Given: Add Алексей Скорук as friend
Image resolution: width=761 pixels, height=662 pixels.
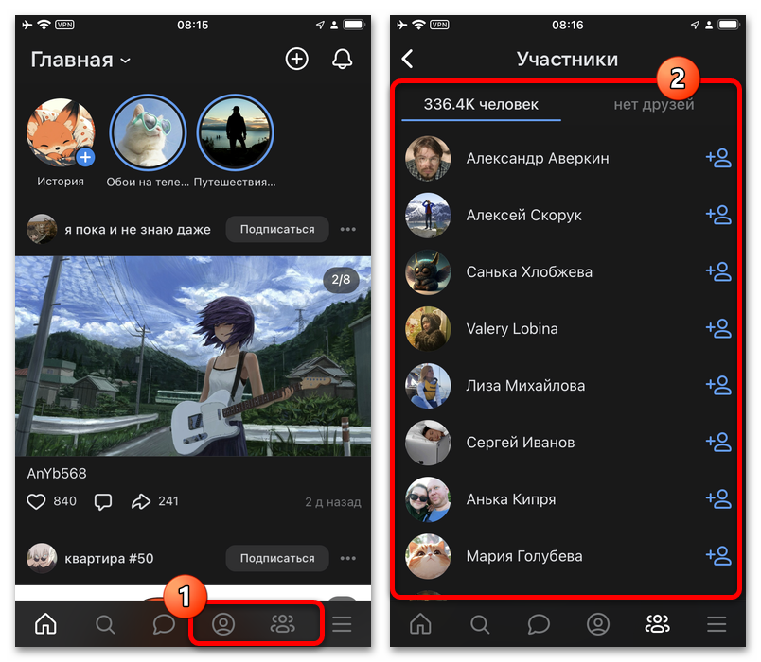Looking at the screenshot, I should click(718, 215).
